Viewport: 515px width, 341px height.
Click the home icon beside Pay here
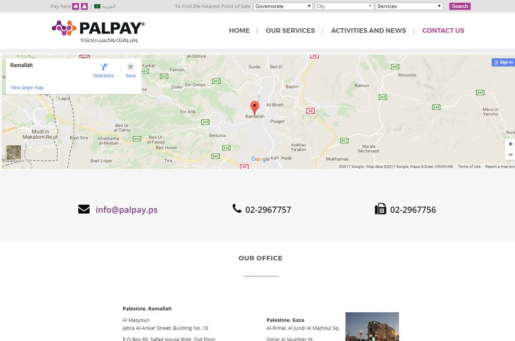76,6
